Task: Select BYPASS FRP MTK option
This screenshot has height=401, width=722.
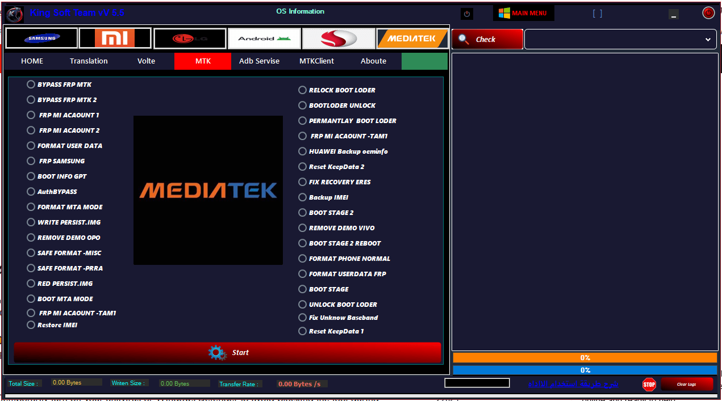Action: (59, 85)
